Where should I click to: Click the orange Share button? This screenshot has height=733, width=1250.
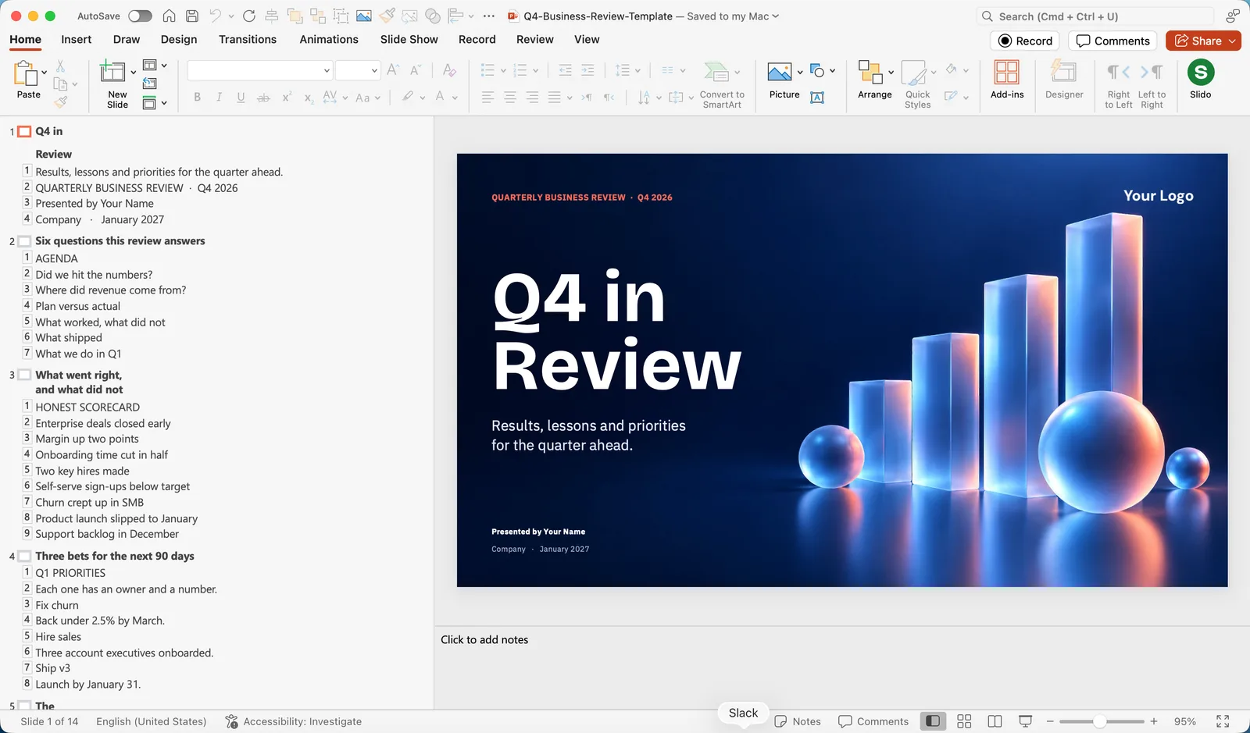pyautogui.click(x=1203, y=41)
